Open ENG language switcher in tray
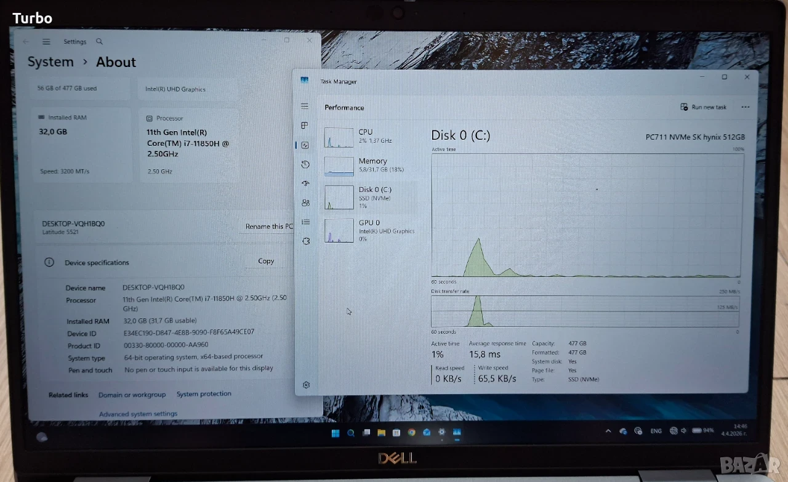This screenshot has width=788, height=482. (656, 431)
